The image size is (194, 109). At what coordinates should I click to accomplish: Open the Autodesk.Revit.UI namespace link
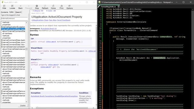48,28
